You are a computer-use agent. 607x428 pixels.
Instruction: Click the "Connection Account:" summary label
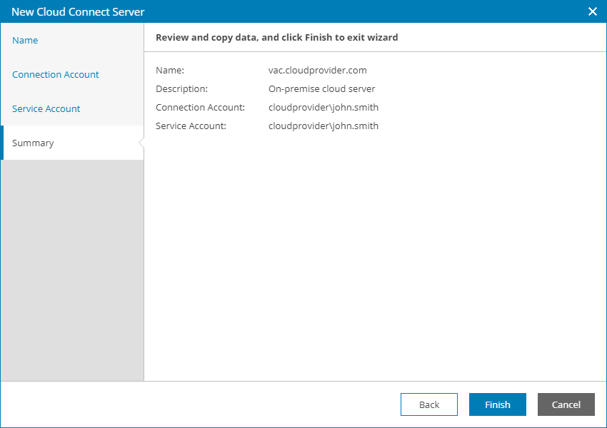click(200, 108)
